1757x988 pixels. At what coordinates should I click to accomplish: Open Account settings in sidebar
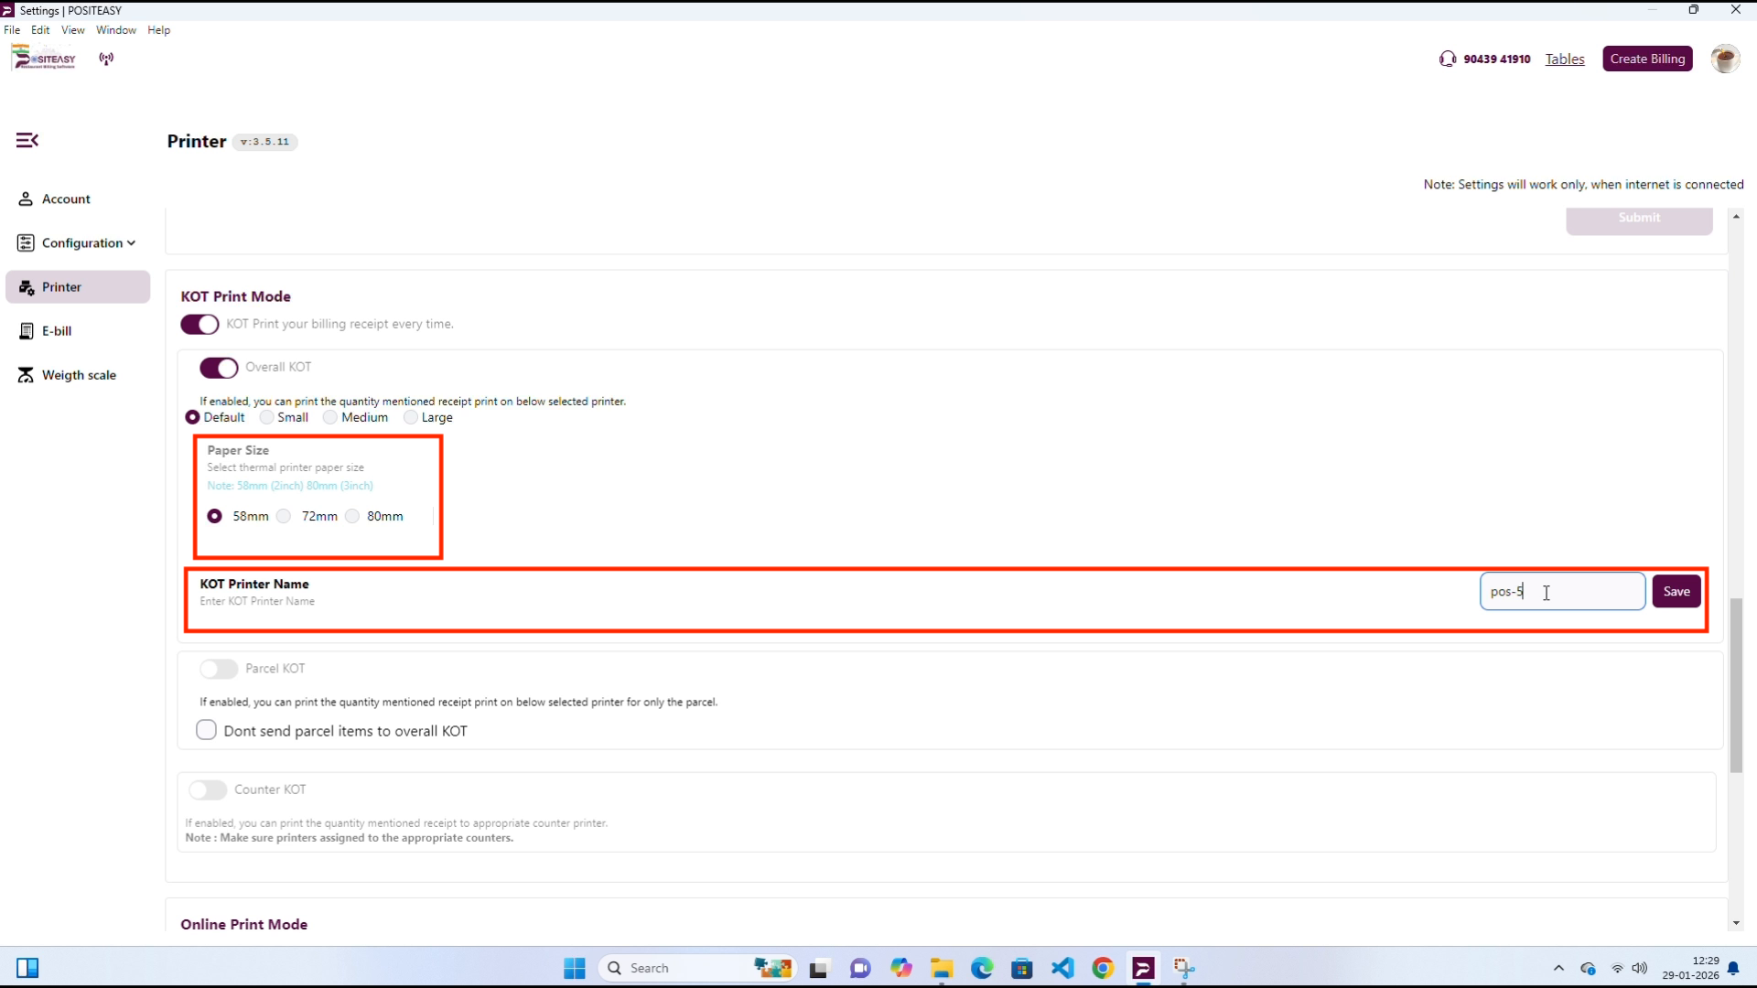click(66, 199)
